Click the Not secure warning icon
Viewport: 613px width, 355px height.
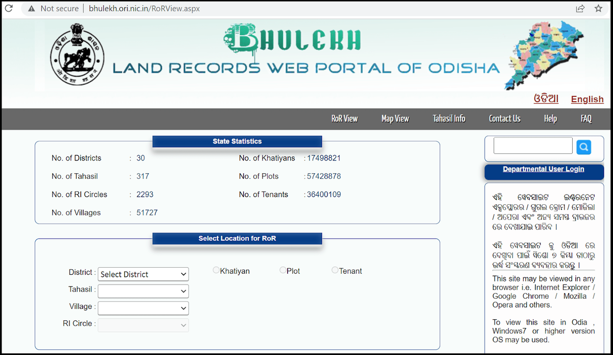[32, 8]
